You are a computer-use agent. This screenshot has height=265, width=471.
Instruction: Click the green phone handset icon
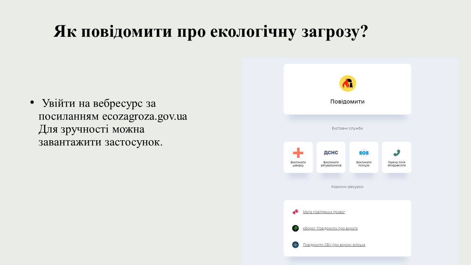pos(396,153)
